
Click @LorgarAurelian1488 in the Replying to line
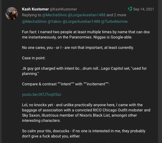86,15
